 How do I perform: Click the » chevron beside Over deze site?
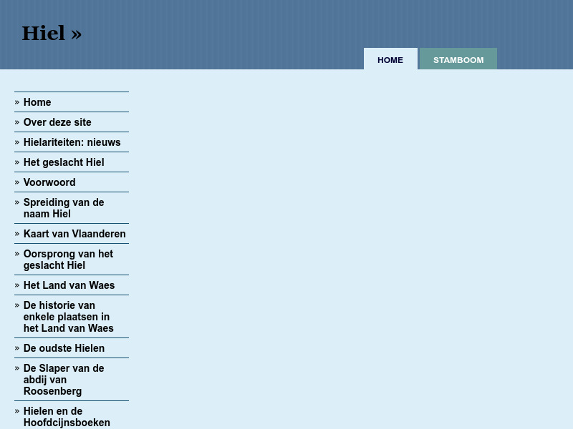[17, 122]
